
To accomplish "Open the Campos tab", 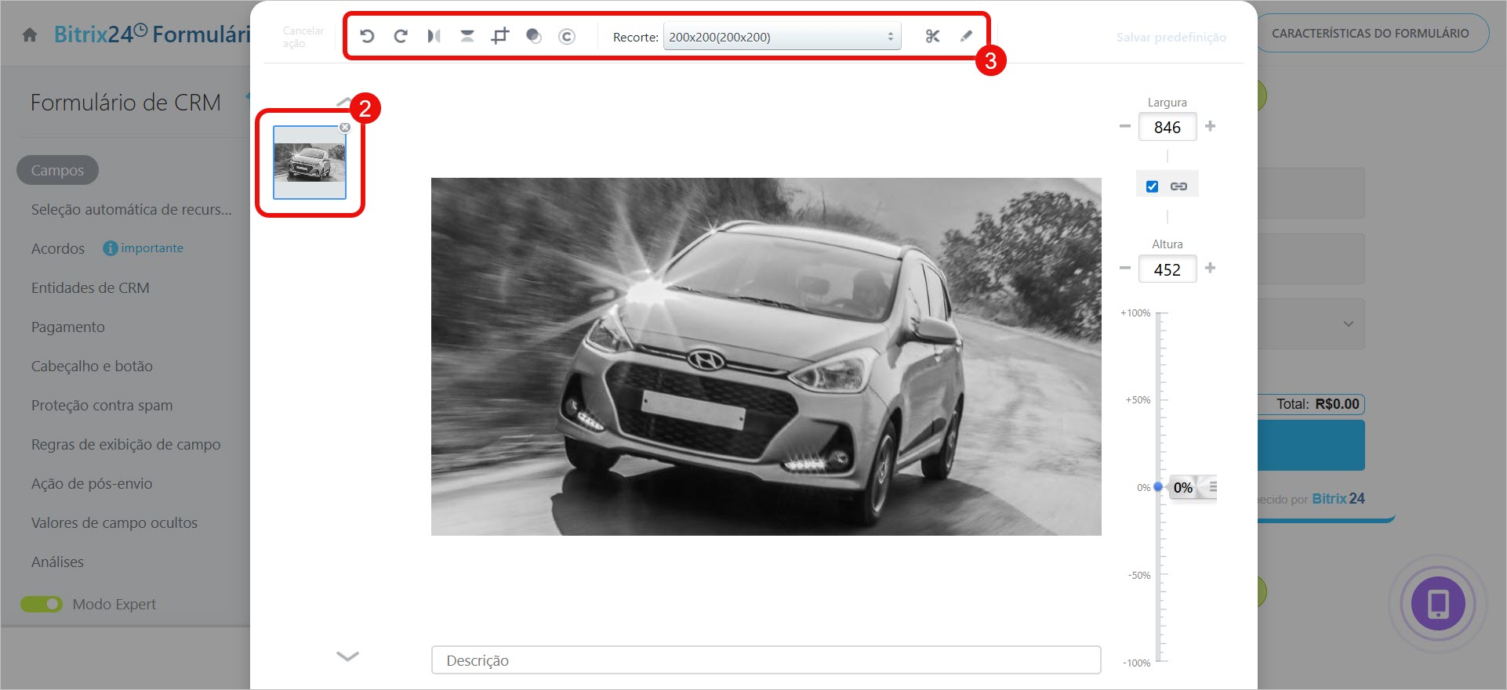I will (57, 170).
